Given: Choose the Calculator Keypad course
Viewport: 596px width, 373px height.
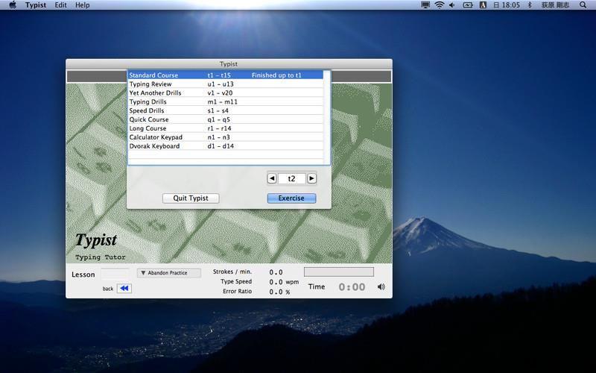Looking at the screenshot, I should point(226,137).
